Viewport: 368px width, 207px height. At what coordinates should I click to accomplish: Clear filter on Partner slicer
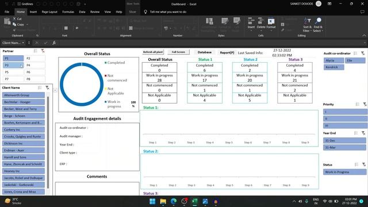pos(43,51)
